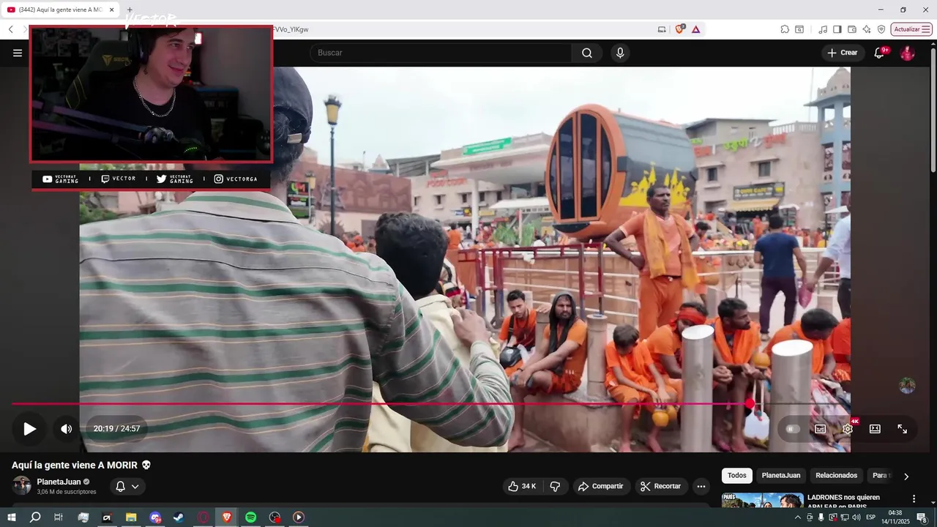This screenshot has height=527, width=937.
Task: Switch to theater mode view
Action: tap(875, 429)
